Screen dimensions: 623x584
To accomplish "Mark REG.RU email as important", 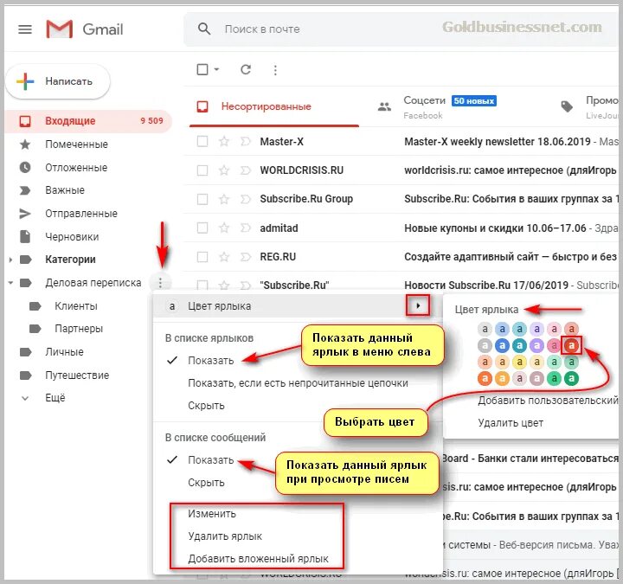I will (246, 257).
